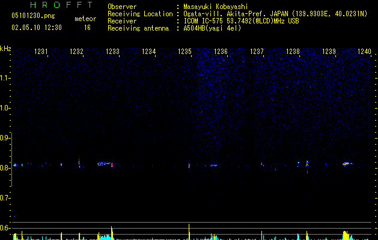The image size is (378, 240).
Task: Click the 1240 time marker
Action: click(x=365, y=52)
